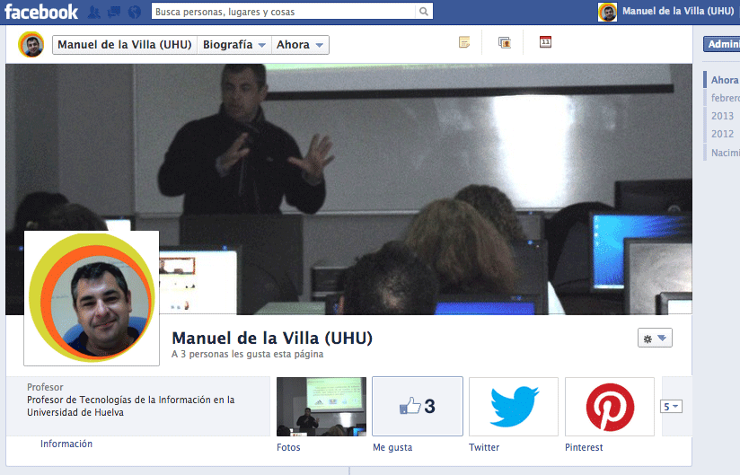The width and height of the screenshot is (740, 475).
Task: Click the note/status post icon
Action: click(464, 42)
